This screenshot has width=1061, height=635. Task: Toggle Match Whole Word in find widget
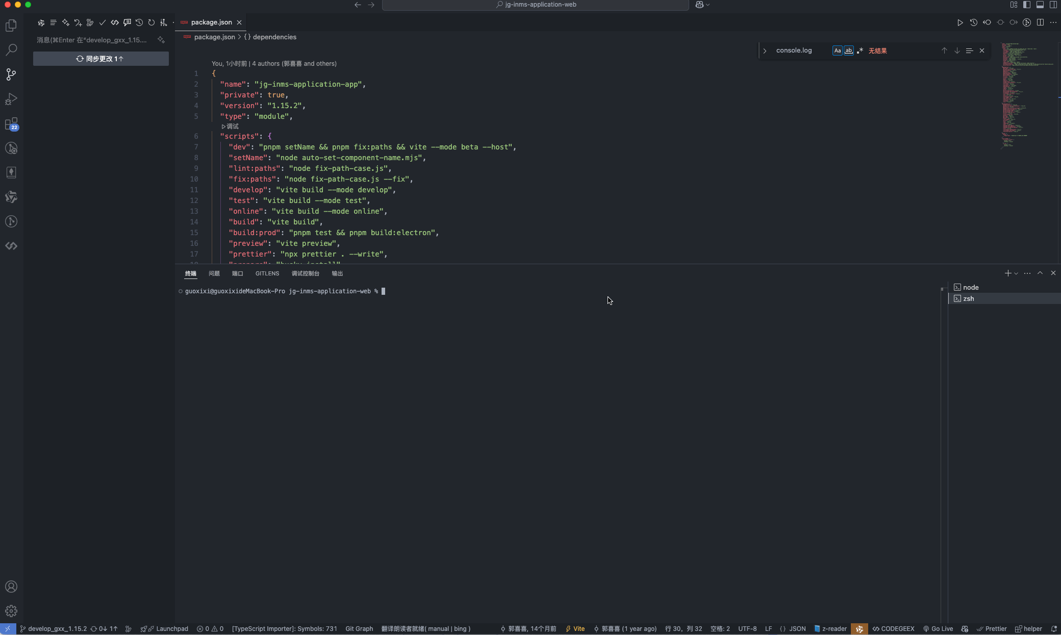pos(848,50)
